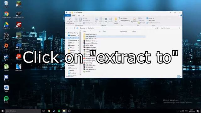
Task: Click Denne pc in the address breadcrumb
Action: (x=83, y=28)
